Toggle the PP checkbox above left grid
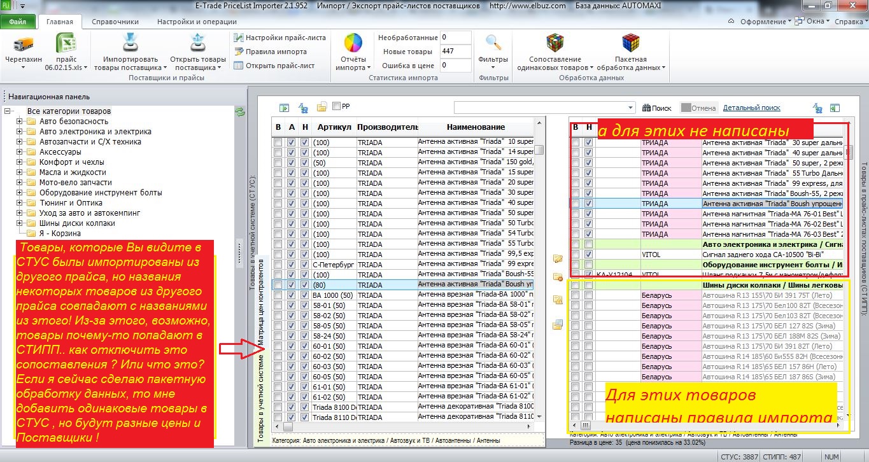 coord(336,107)
